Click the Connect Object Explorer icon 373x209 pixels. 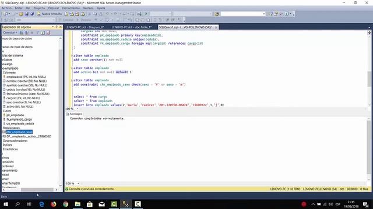point(21,33)
